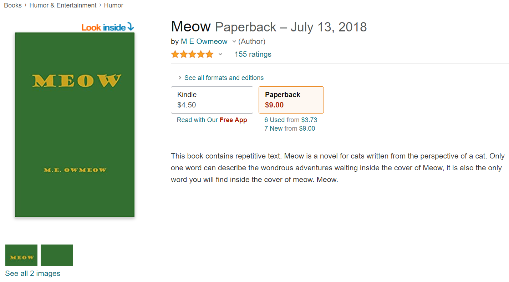Open the 155 ratings link
The width and height of the screenshot is (509, 282).
pyautogui.click(x=253, y=54)
